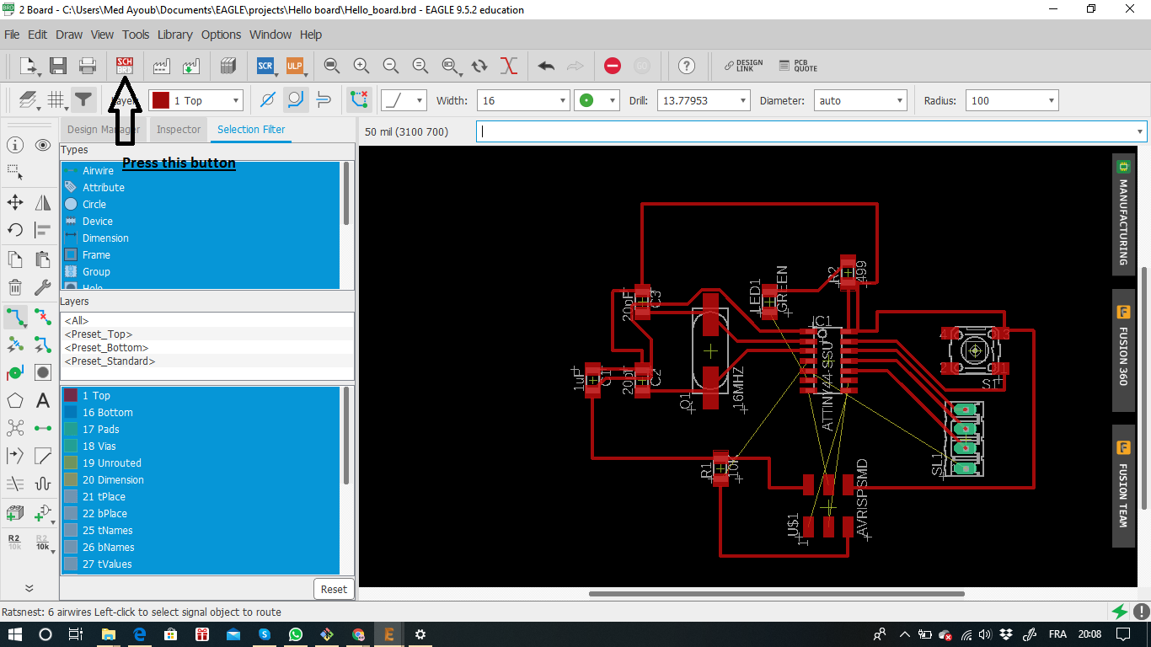
Task: Select the Delete trash can tool
Action: (15, 288)
